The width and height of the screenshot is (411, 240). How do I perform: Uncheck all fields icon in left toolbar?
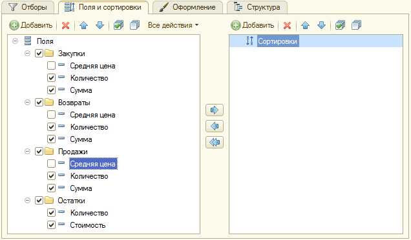pyautogui.click(x=134, y=25)
